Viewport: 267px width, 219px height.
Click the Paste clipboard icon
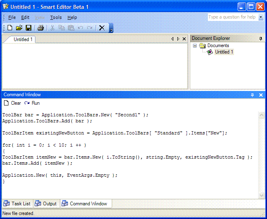71,28
